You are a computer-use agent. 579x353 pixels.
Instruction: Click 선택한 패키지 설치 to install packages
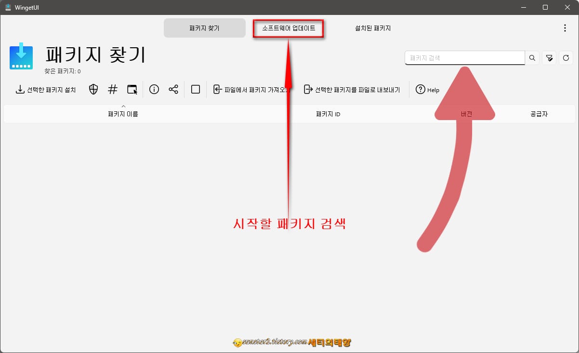46,89
